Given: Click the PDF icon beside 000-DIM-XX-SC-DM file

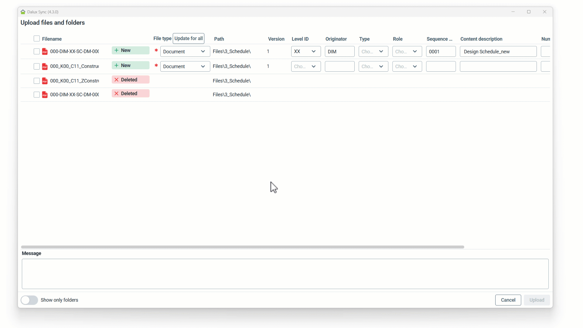Looking at the screenshot, I should pos(45,51).
